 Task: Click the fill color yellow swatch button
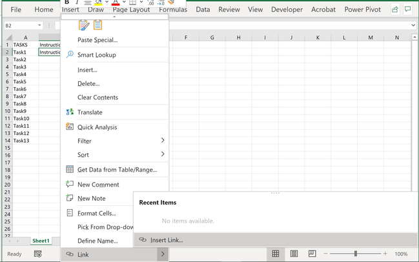(x=98, y=3)
